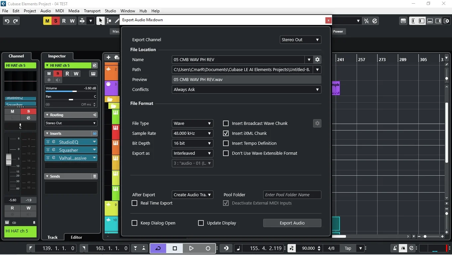Open the Transport menu

92,11
